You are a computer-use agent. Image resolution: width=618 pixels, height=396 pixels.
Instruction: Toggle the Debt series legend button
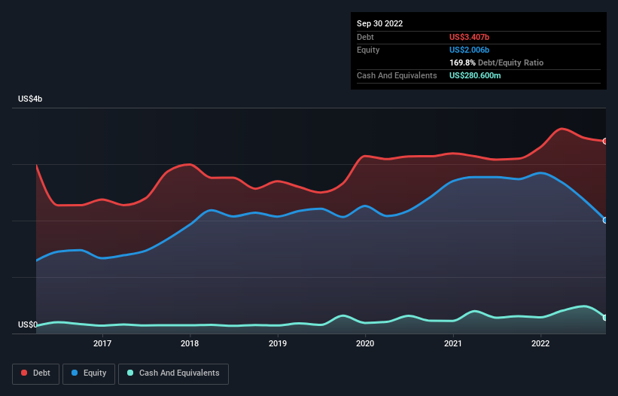pyautogui.click(x=35, y=373)
